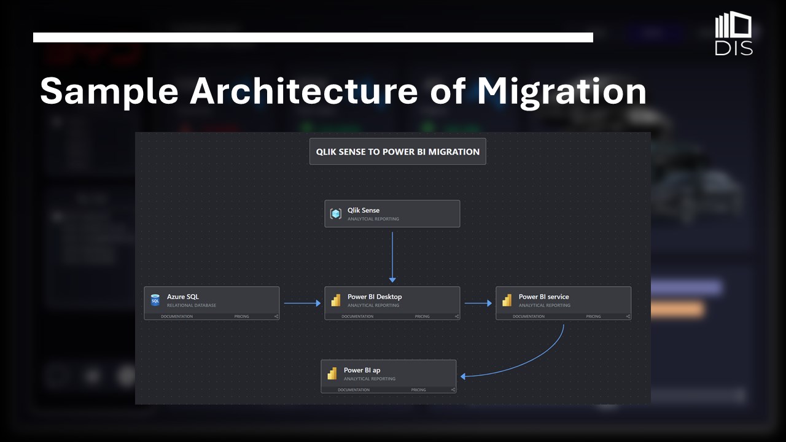Viewport: 786px width, 442px height.
Task: Select the 'Qlik Sense' node label
Action: point(364,211)
